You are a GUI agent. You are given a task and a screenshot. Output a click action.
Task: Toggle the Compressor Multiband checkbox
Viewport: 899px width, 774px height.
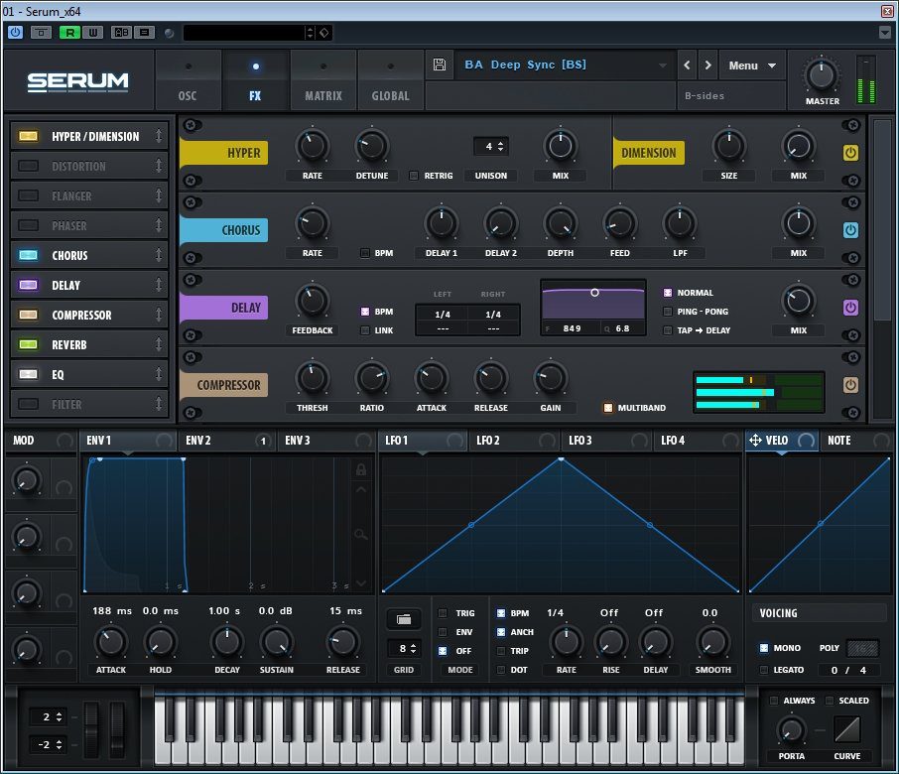click(x=608, y=408)
